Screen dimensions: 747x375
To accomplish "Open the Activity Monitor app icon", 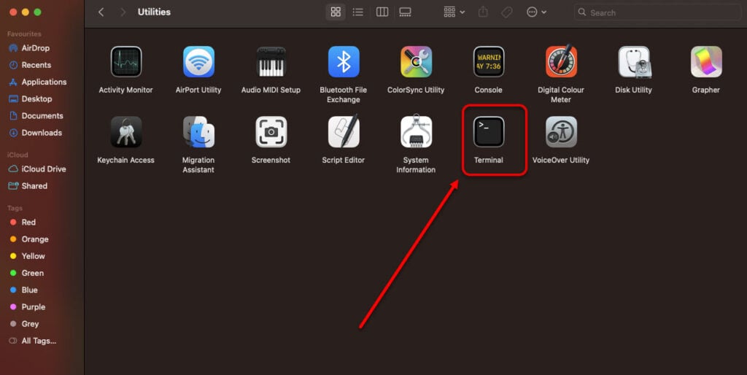I will [x=125, y=62].
